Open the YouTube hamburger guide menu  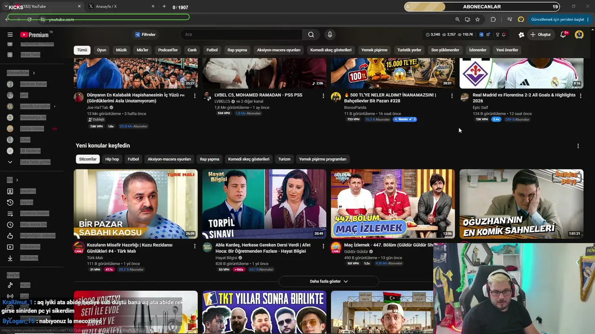click(10, 35)
